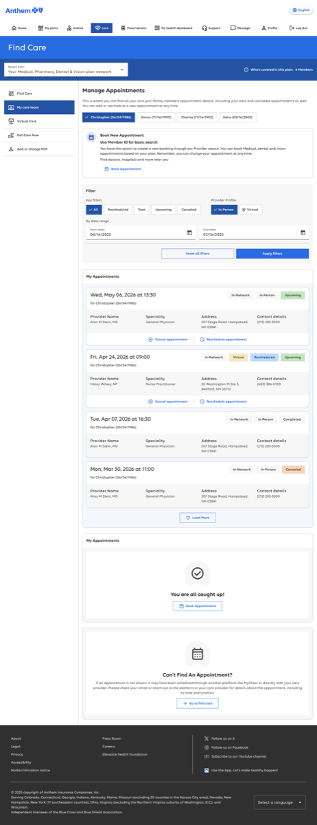Open Get Care Now in the sidebar
317x825 pixels.
coord(39,135)
